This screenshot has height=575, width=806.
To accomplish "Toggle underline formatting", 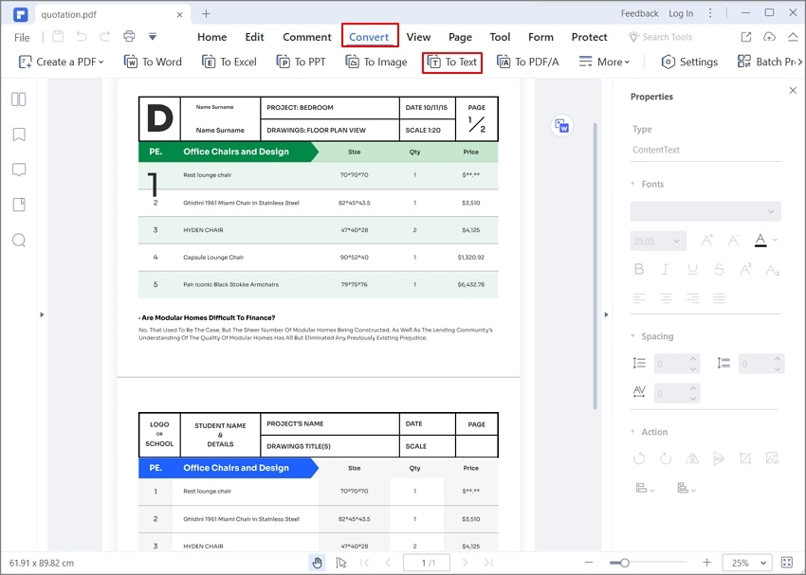I will [690, 269].
